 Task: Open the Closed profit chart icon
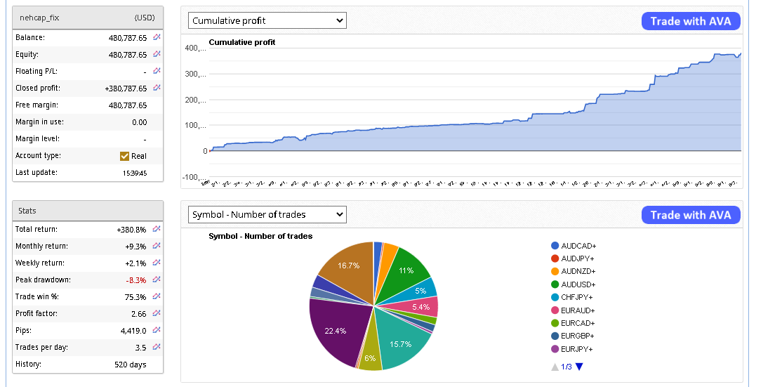pyautogui.click(x=157, y=88)
